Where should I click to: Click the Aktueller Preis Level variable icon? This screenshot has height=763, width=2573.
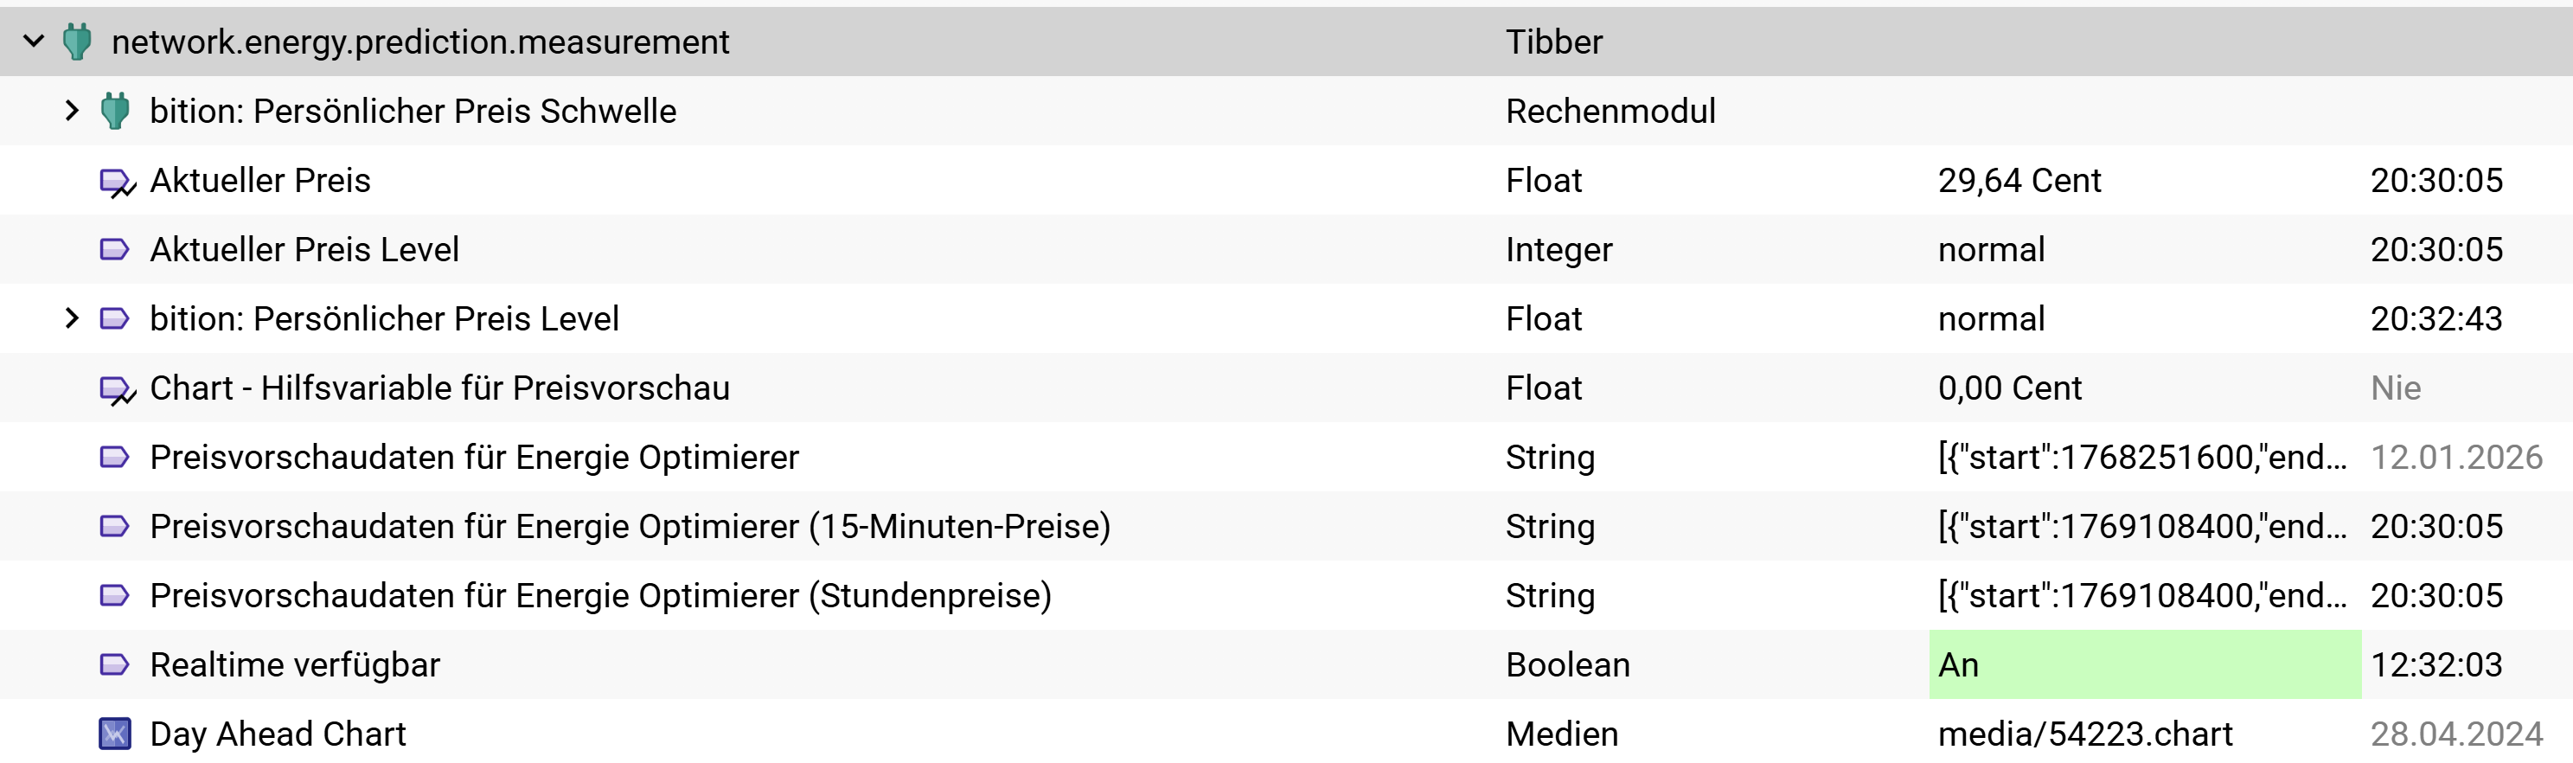coord(115,248)
